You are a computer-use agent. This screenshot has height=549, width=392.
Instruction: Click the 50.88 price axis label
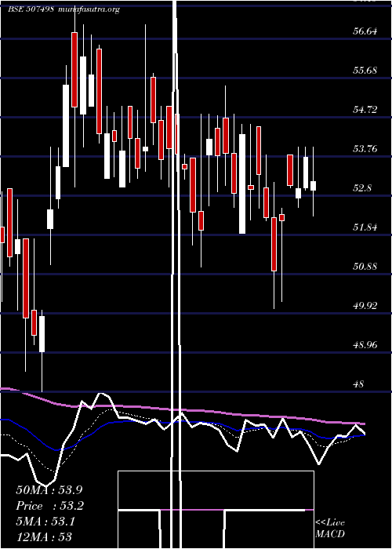(365, 267)
